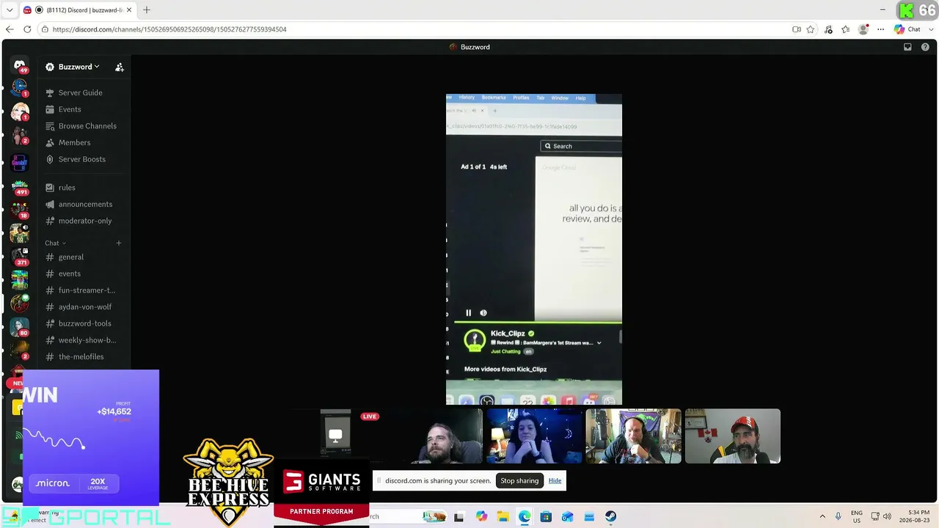This screenshot has height=528, width=939.
Task: Show hidden system tray icons
Action: (x=822, y=517)
